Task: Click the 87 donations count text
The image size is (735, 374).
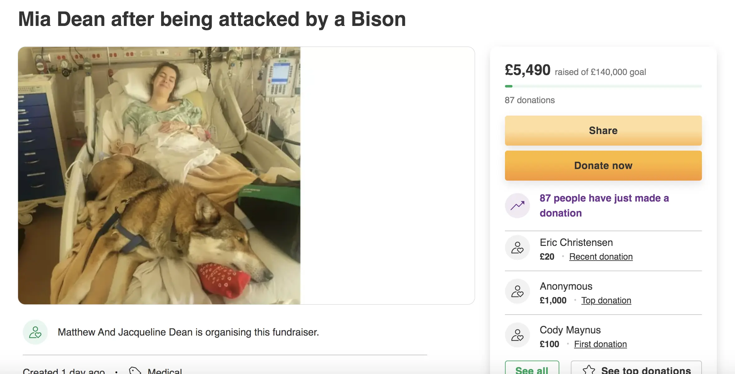Action: coord(530,100)
